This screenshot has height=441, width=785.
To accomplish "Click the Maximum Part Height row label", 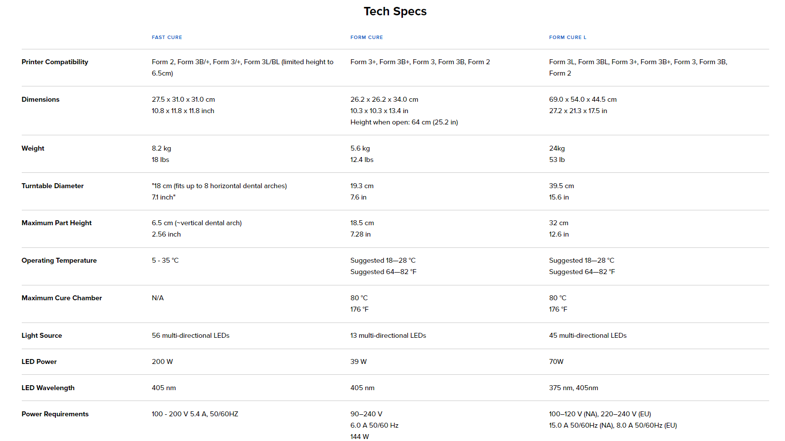I will 56,223.
